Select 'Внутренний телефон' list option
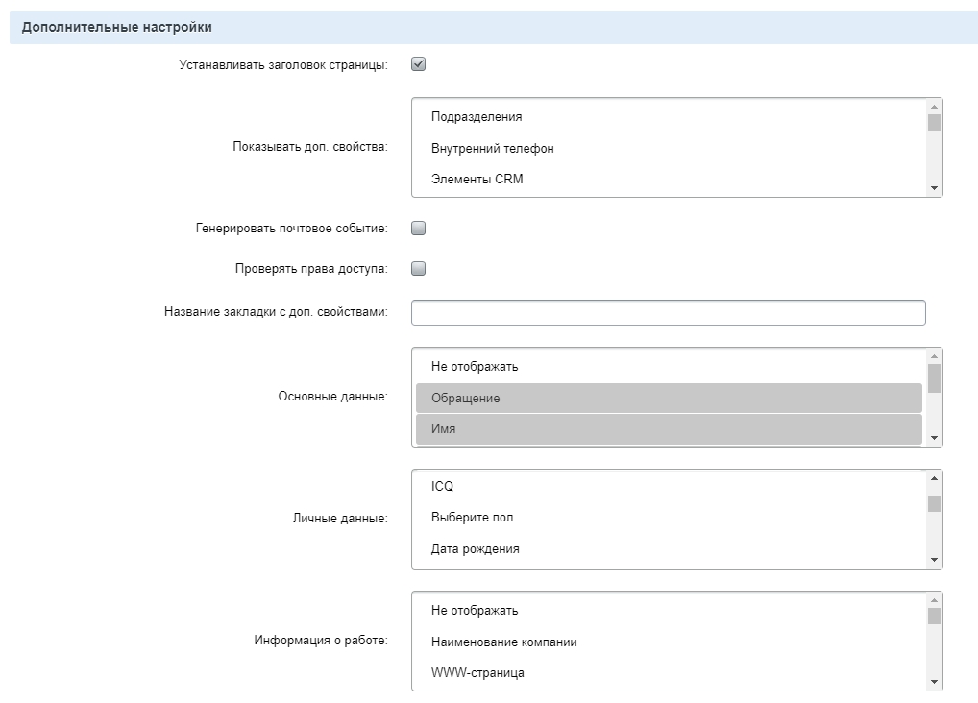 669,149
